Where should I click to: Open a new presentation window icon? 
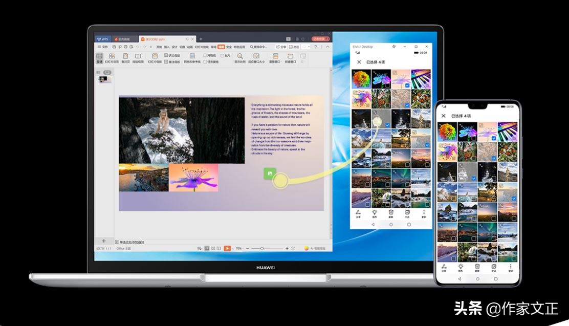click(291, 56)
